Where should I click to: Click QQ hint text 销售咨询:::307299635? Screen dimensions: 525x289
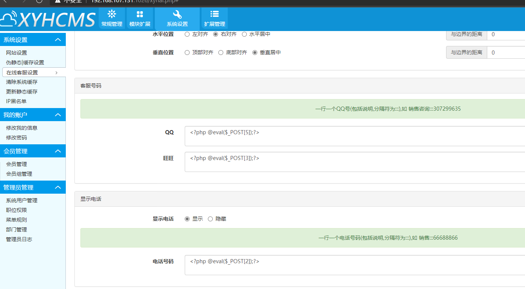pos(435,109)
